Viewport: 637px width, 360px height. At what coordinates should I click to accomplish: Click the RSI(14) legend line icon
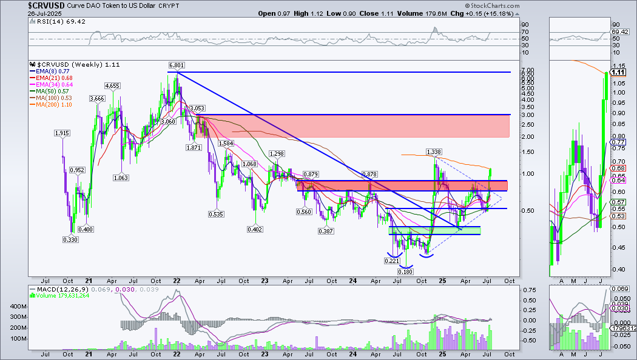pos(33,22)
